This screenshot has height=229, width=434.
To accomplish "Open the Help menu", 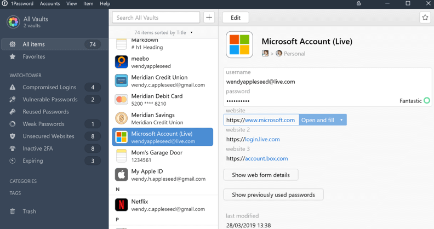I will click(105, 4).
